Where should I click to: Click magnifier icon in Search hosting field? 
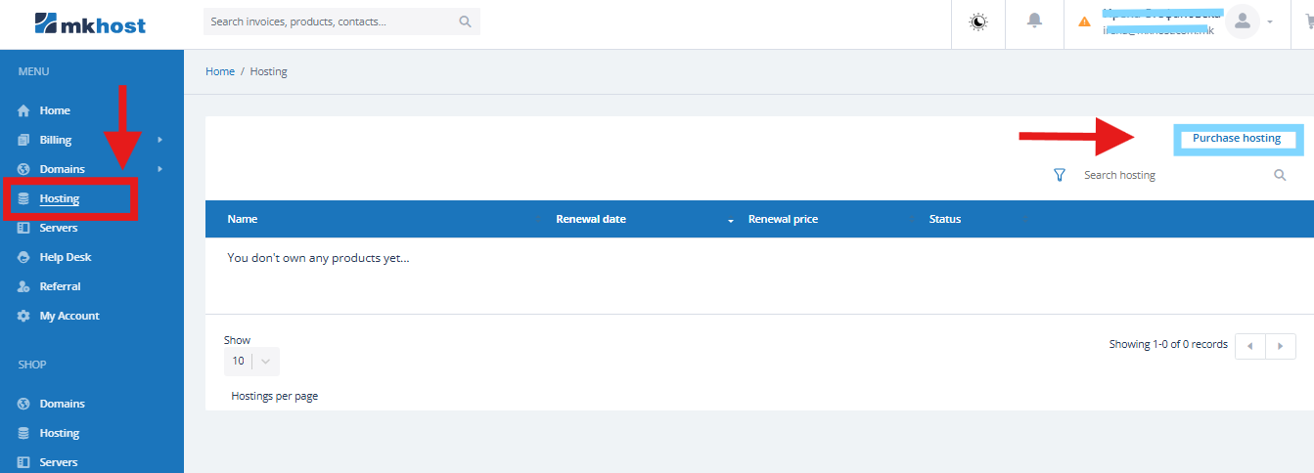(x=1280, y=175)
